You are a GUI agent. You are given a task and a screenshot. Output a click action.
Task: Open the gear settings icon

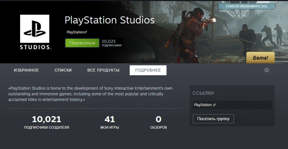pos(267,70)
